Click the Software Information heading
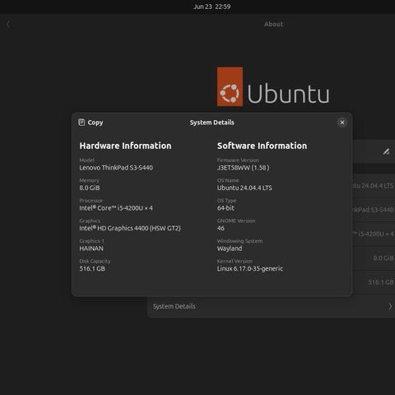This screenshot has height=395, width=395. 262,146
